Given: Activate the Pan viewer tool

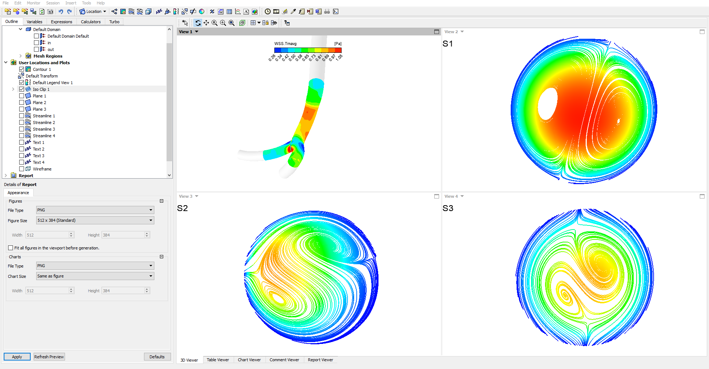Looking at the screenshot, I should click(x=206, y=23).
